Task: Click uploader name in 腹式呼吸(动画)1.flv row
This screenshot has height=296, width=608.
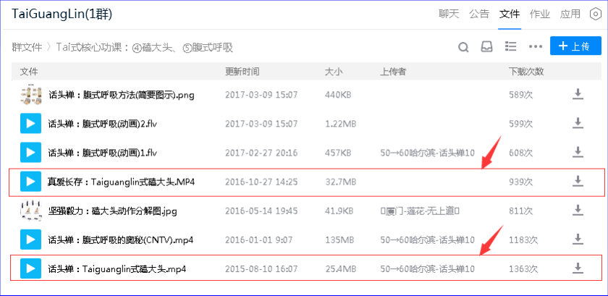Action: [427, 153]
